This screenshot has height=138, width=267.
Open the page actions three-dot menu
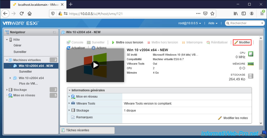(198, 13)
